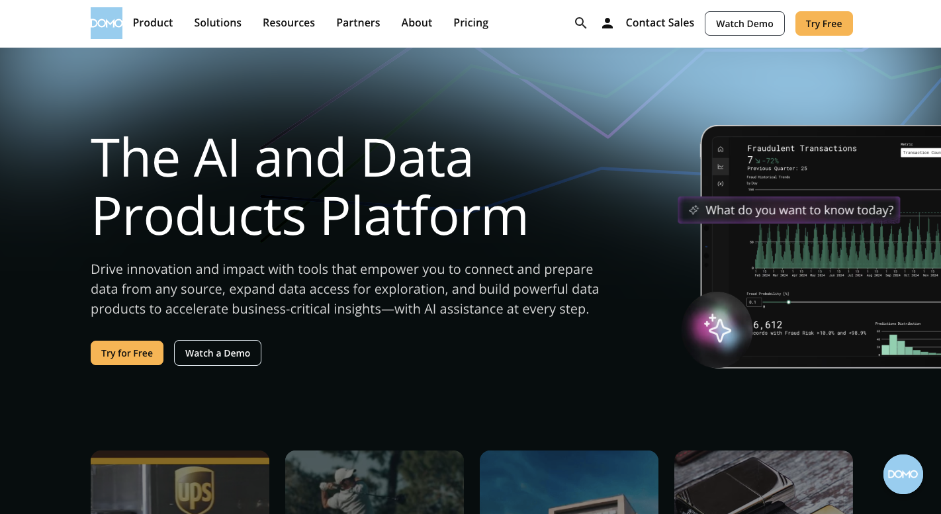Viewport: 941px width, 514px height.
Task: Open the Solutions menu
Action: click(x=218, y=22)
